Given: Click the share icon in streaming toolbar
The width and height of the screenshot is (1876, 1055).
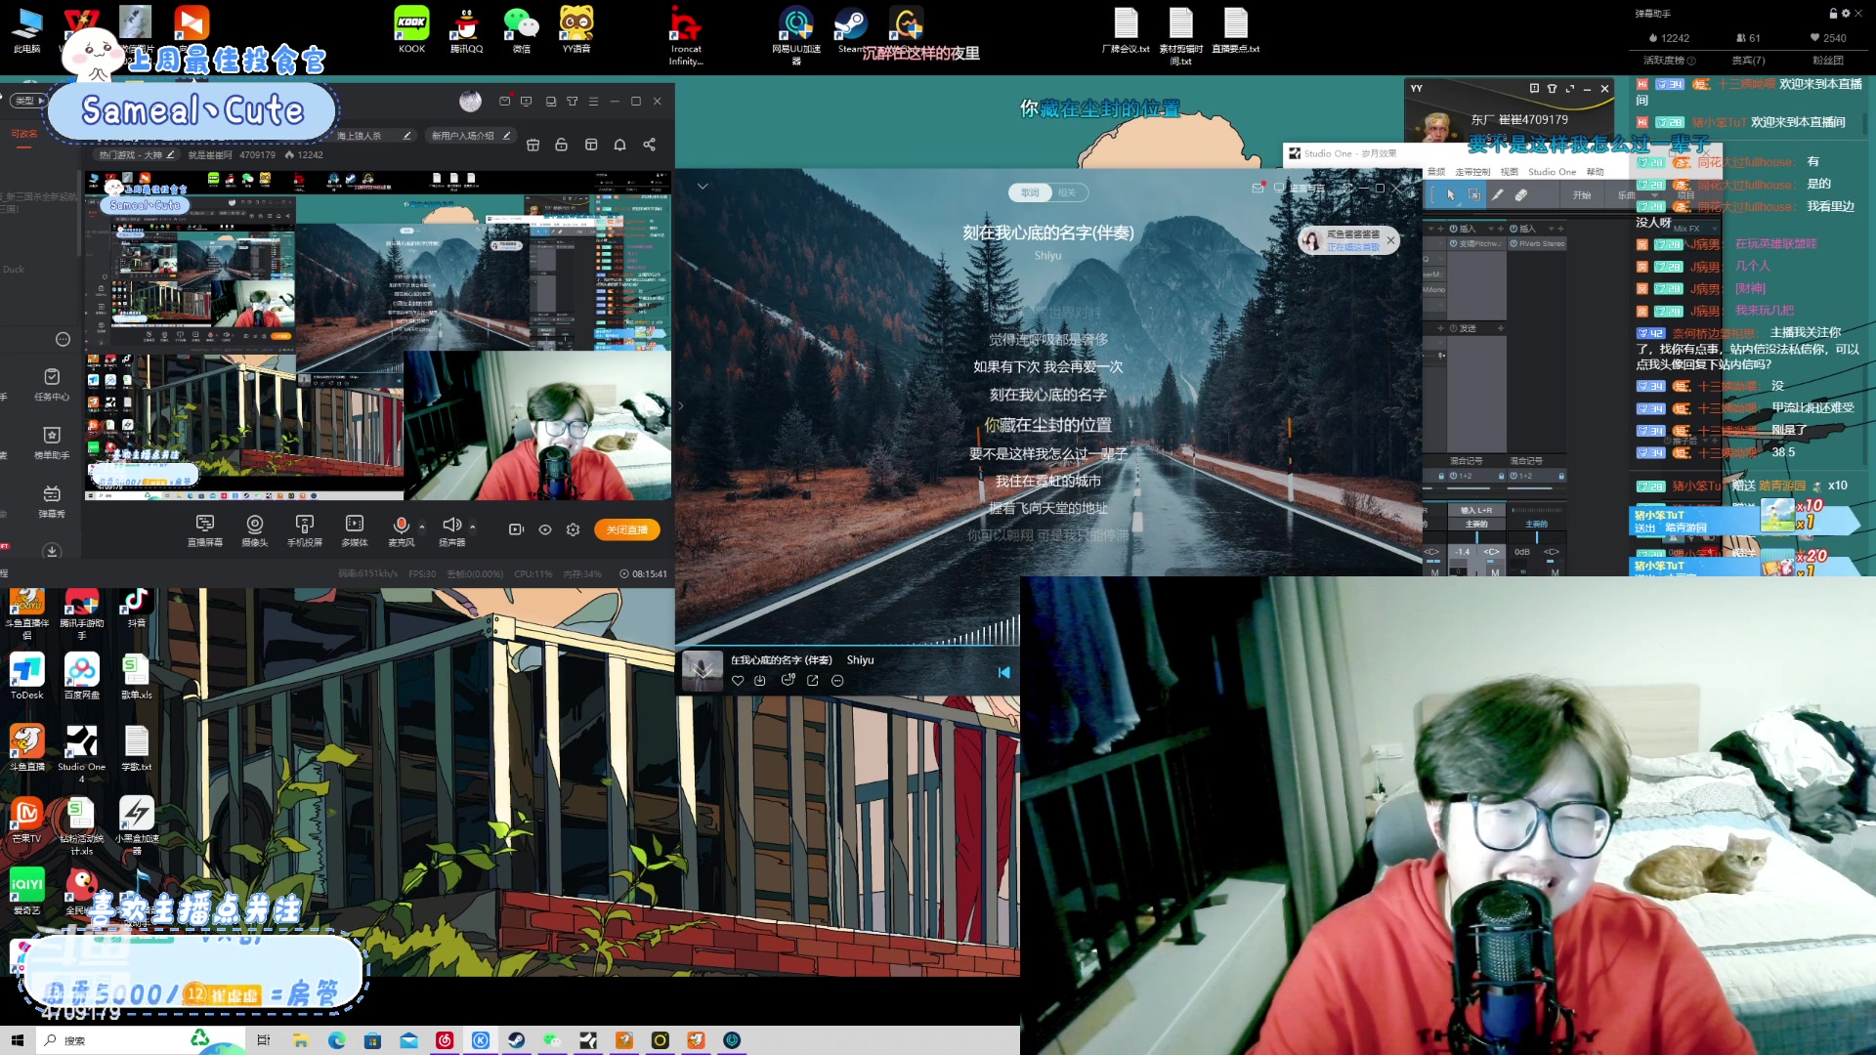Looking at the screenshot, I should pyautogui.click(x=650, y=145).
